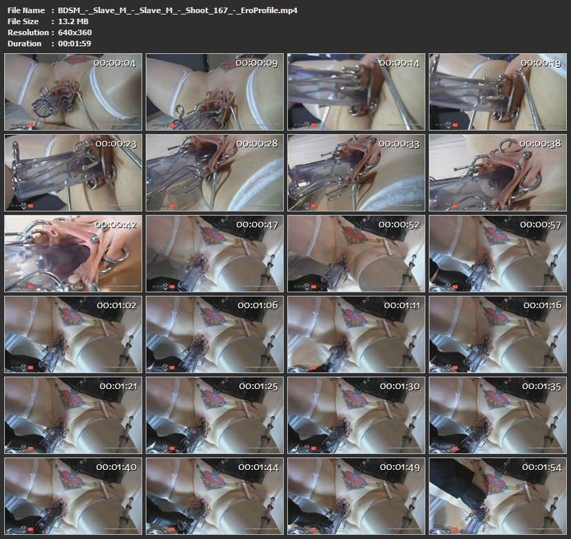Open the frame at 00:01:21
The height and width of the screenshot is (539, 571).
(73, 414)
